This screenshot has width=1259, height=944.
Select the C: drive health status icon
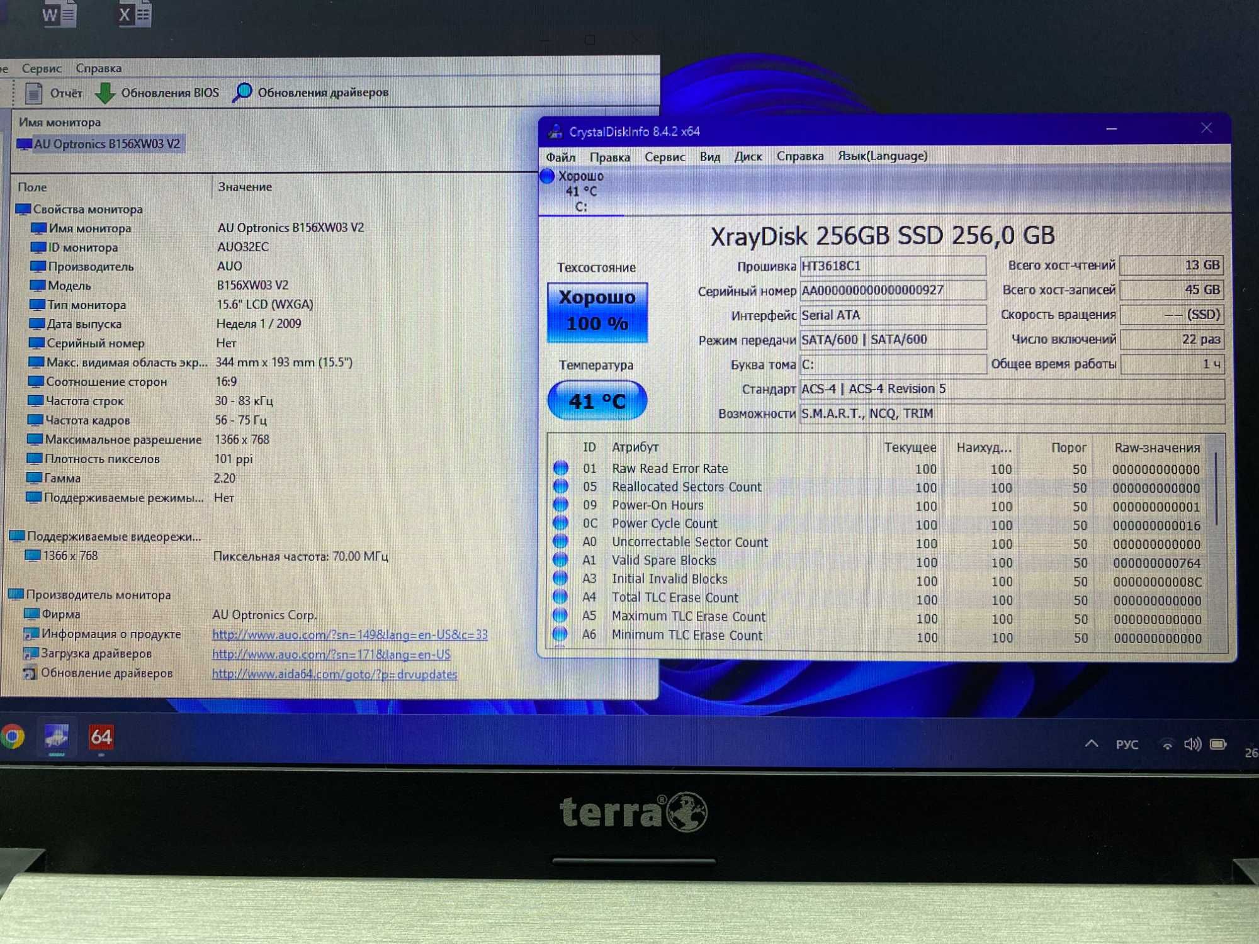point(547,176)
